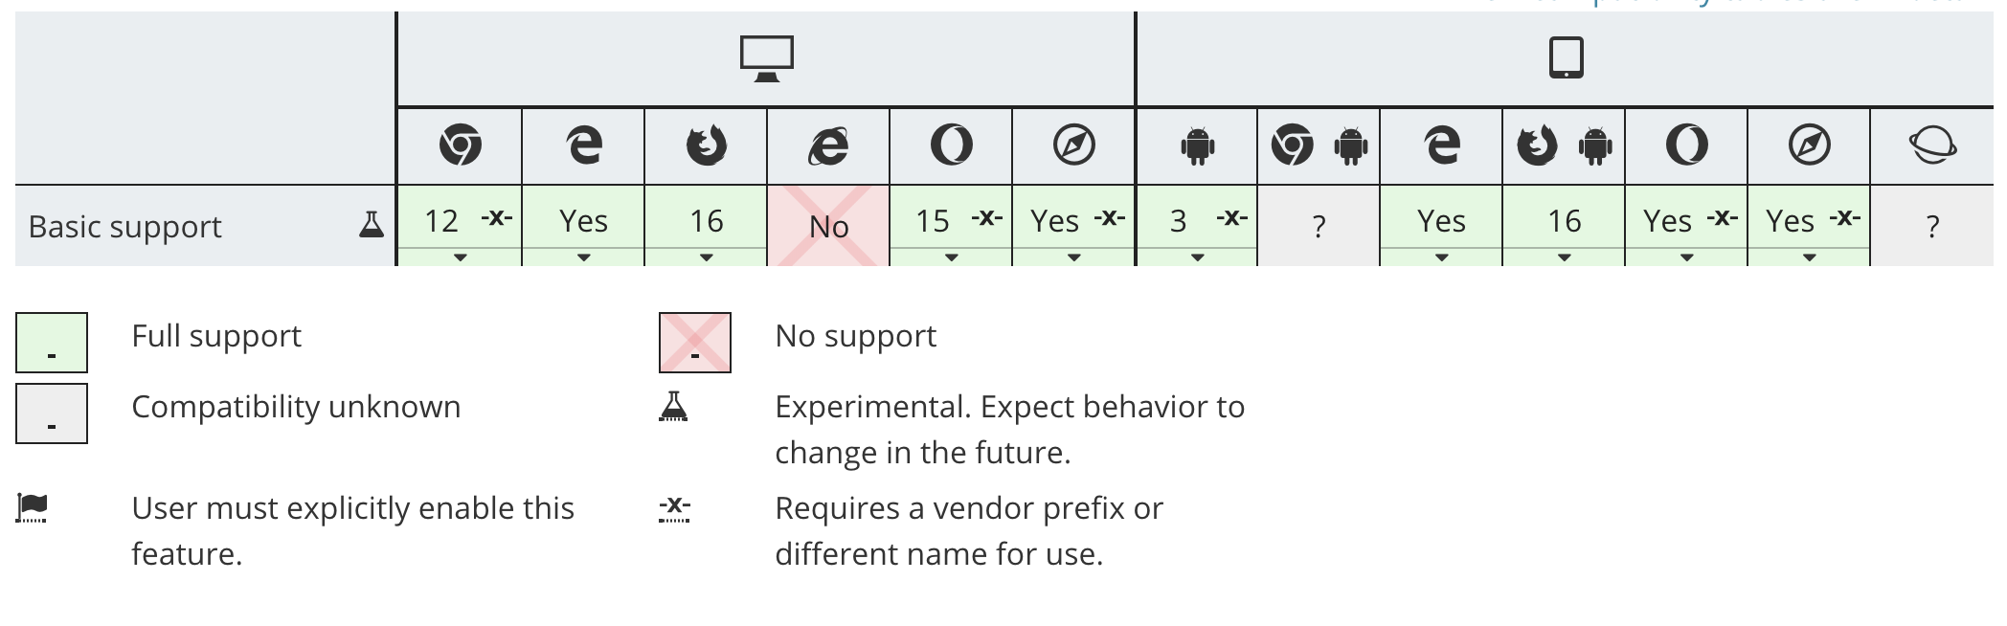This screenshot has width=2007, height=626.
Task: Click the Full support legend swatch
Action: click(x=52, y=343)
